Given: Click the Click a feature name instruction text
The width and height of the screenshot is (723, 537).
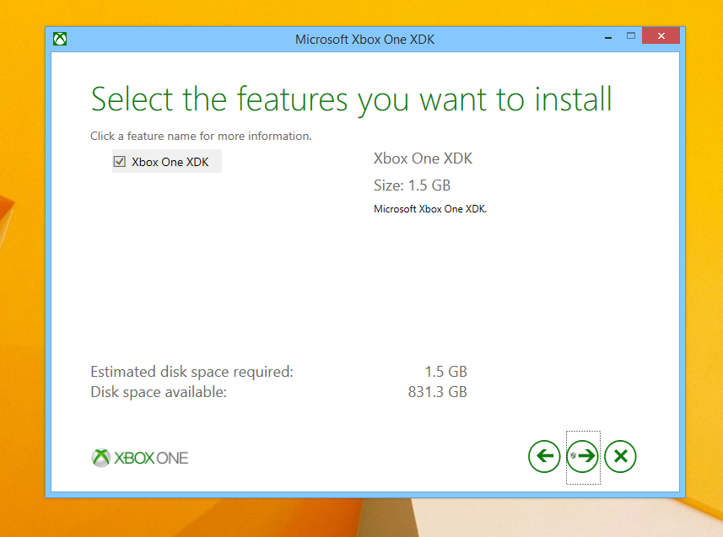Looking at the screenshot, I should tap(201, 136).
